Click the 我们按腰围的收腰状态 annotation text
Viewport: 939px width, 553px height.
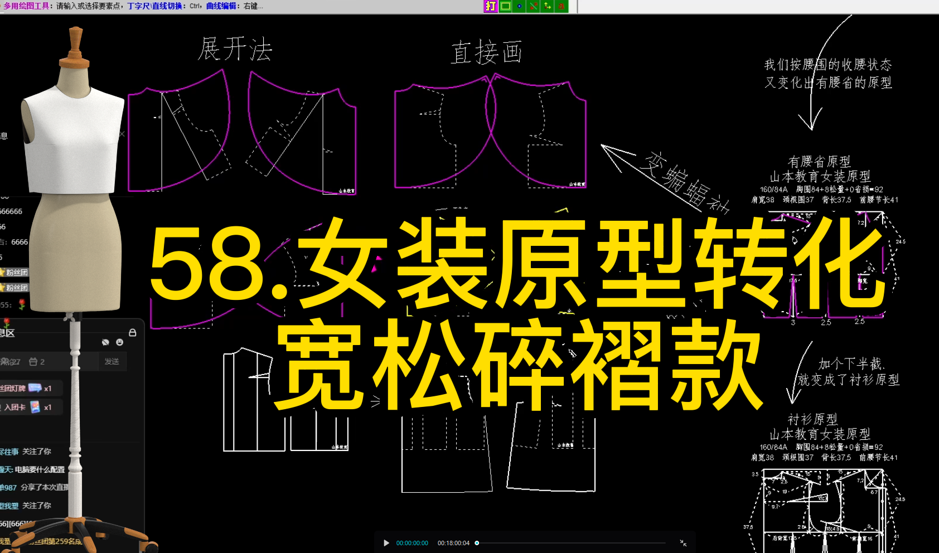coord(828,65)
